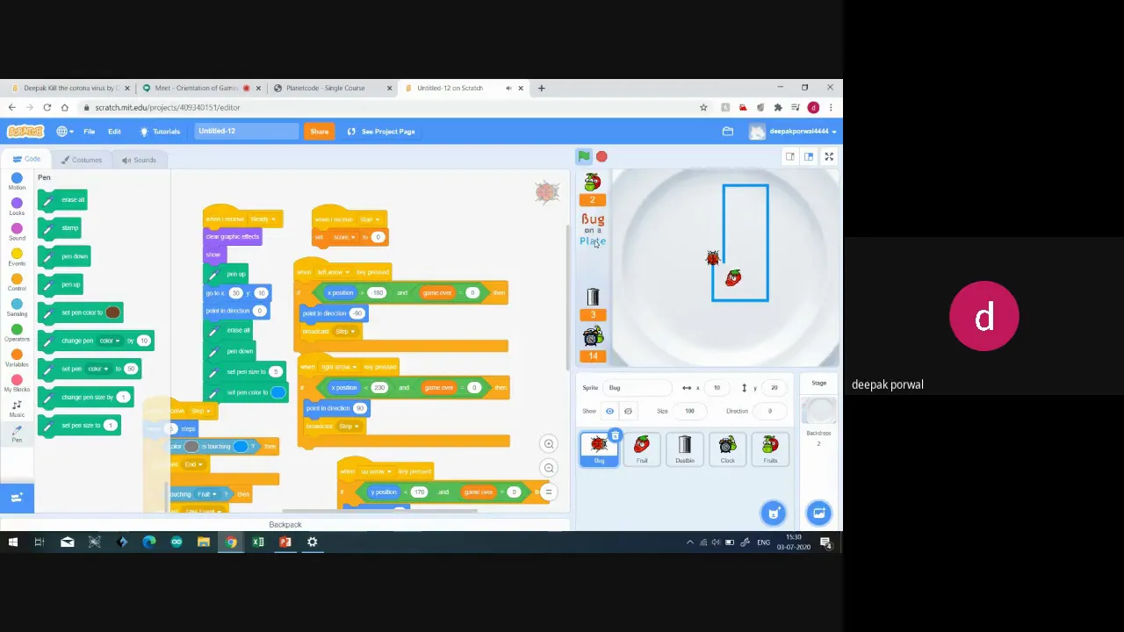
Task: Select the Looks block category
Action: point(17,207)
